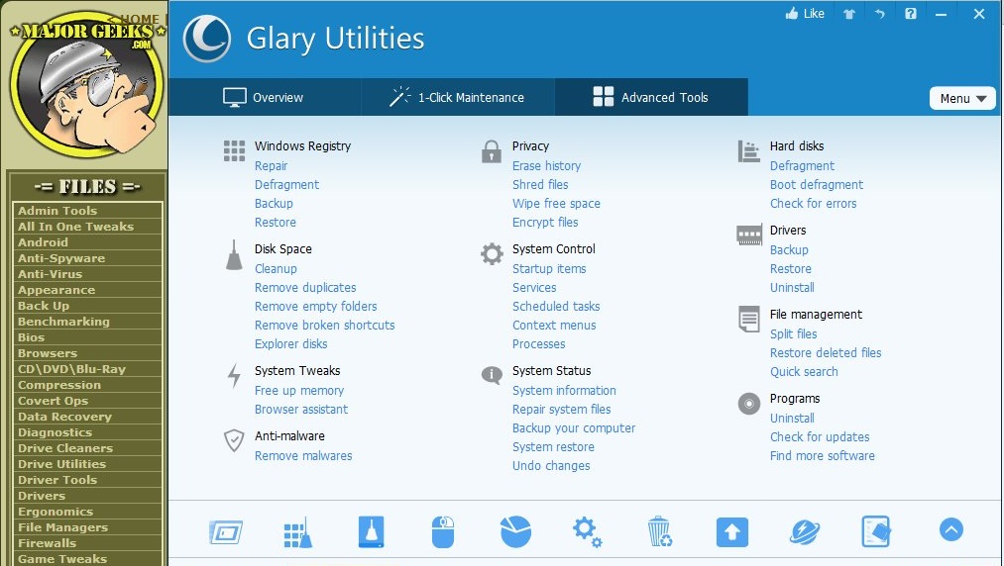This screenshot has width=1004, height=566.
Task: Open registry Repair link
Action: pyautogui.click(x=271, y=165)
